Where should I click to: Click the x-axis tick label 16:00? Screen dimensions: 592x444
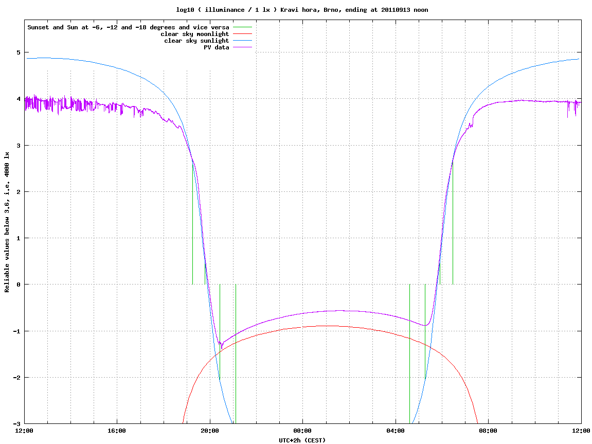tap(117, 431)
